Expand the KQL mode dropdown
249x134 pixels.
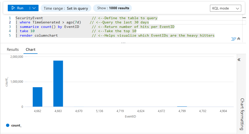(x=225, y=8)
